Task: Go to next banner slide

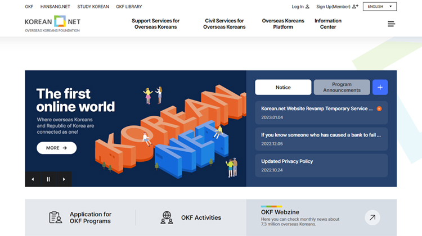Action: [64, 179]
